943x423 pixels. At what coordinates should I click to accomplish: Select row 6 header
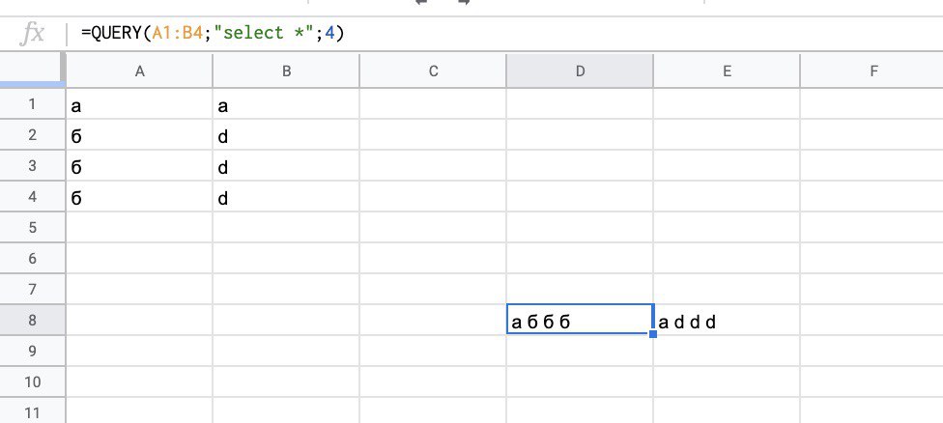[33, 259]
